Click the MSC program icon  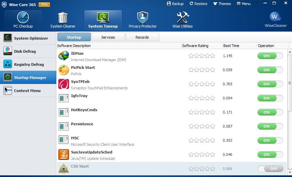point(63,140)
